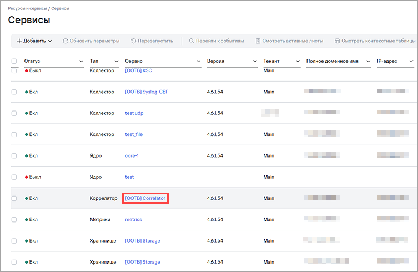The width and height of the screenshot is (418, 272).
Task: Click the Тенант column header label
Action: point(271,61)
